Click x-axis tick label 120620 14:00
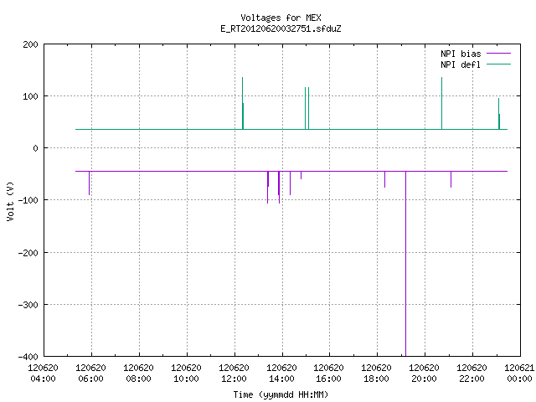536x402 pixels. (281, 374)
